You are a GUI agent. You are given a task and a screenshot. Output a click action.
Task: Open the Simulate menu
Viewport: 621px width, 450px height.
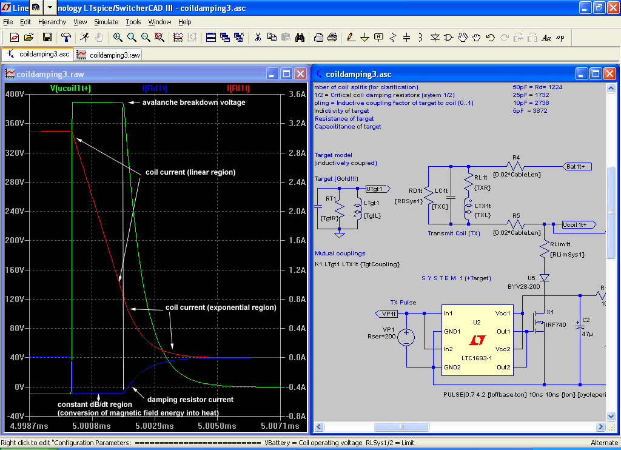click(x=106, y=22)
